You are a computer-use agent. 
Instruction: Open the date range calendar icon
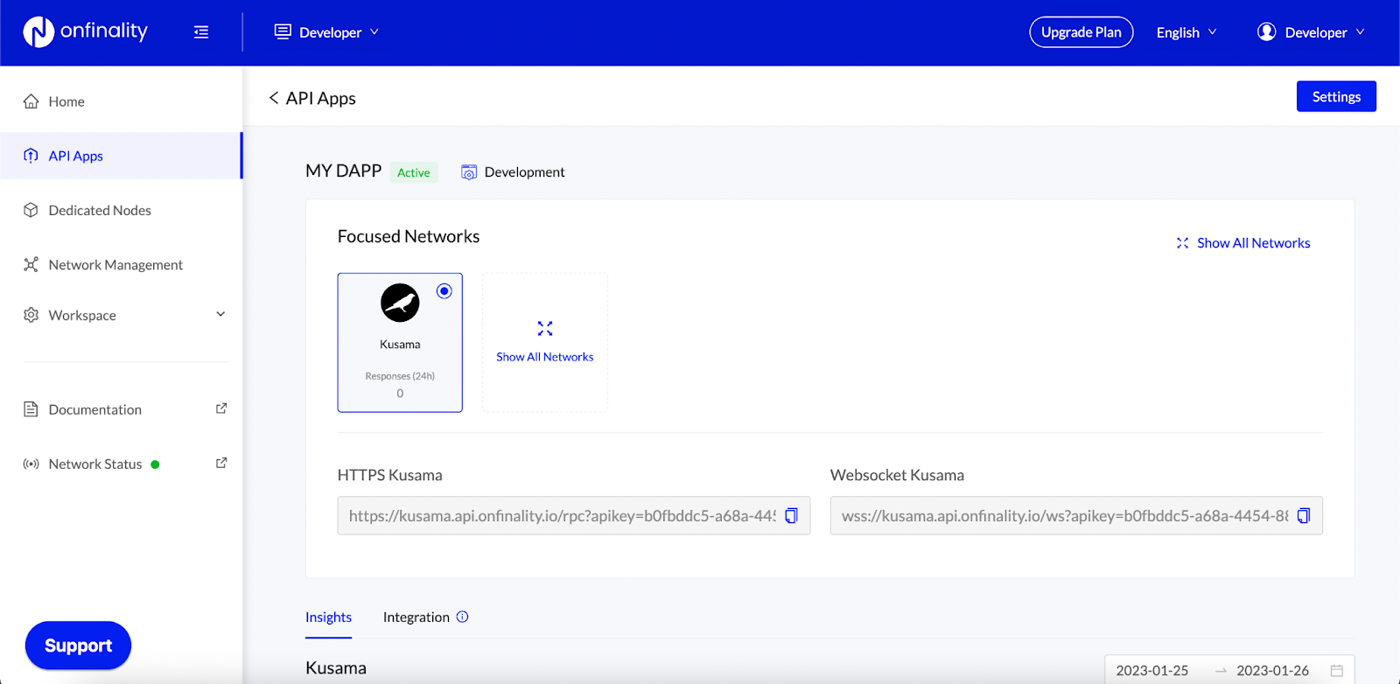click(x=1337, y=671)
